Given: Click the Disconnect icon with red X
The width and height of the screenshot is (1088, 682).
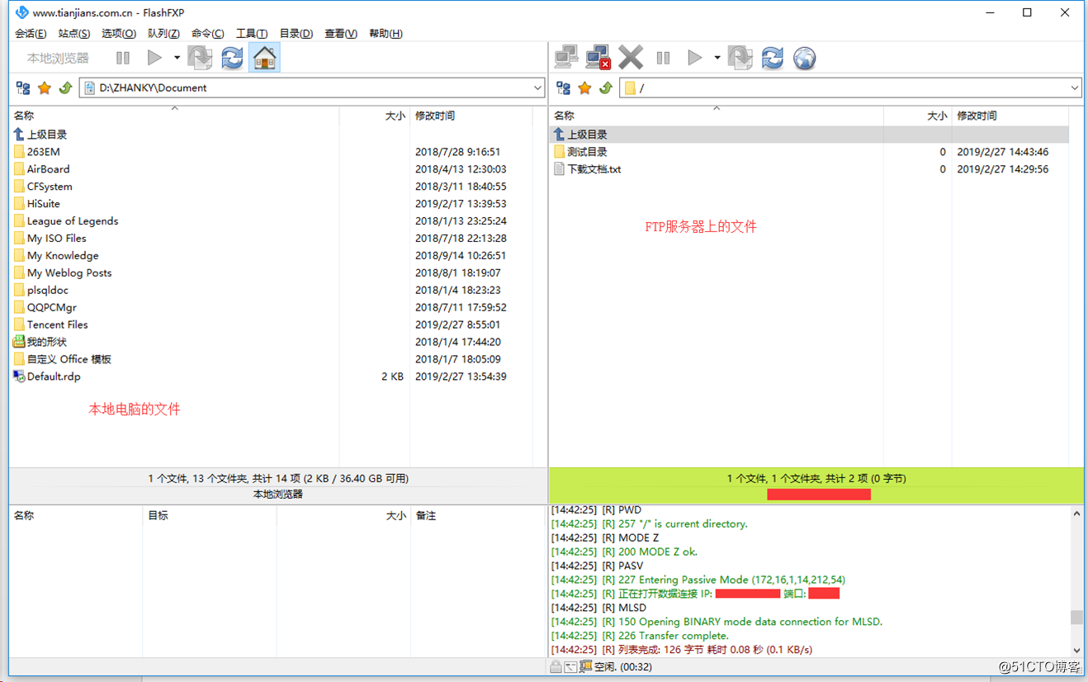Looking at the screenshot, I should pos(598,58).
